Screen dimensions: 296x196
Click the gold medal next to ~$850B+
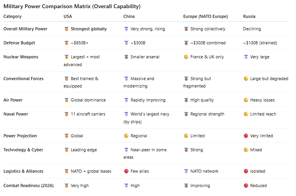point(67,43)
